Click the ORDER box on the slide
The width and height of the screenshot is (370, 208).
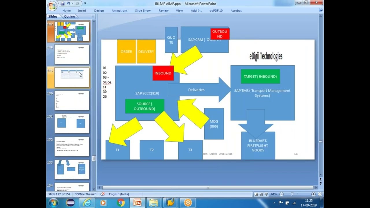(x=126, y=51)
